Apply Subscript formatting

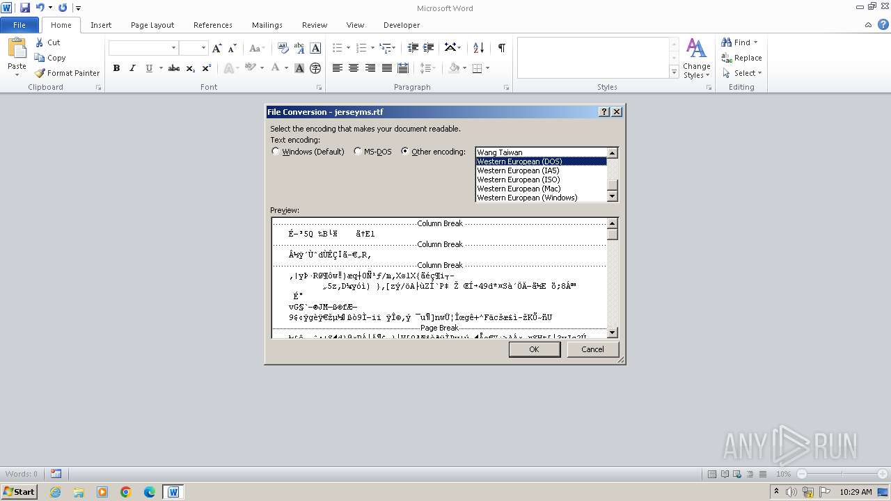click(191, 68)
